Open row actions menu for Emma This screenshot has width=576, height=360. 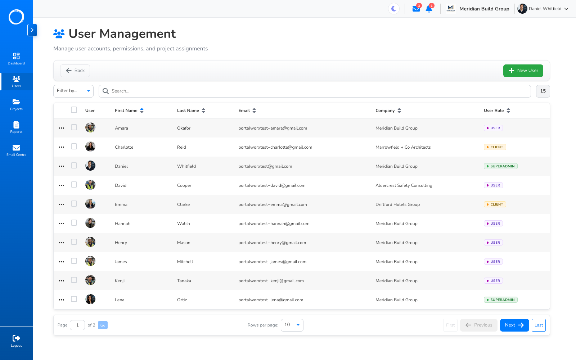coord(62,204)
